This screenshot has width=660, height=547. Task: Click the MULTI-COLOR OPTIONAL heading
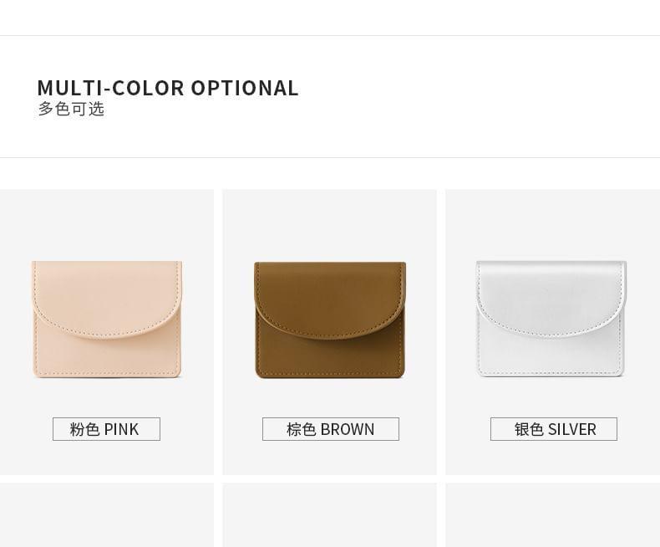point(168,88)
